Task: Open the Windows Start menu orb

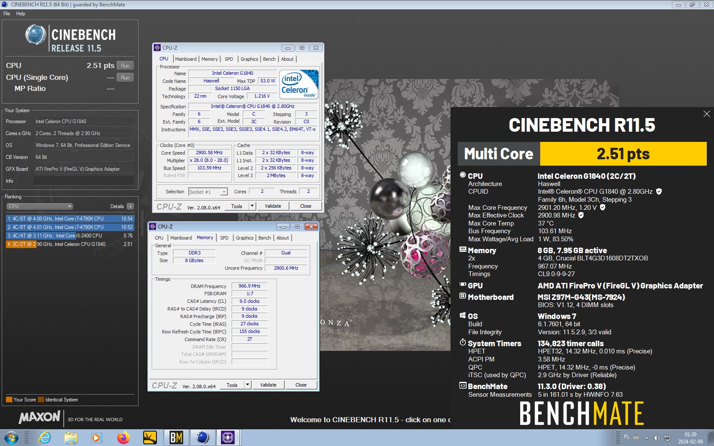Action: (11, 438)
